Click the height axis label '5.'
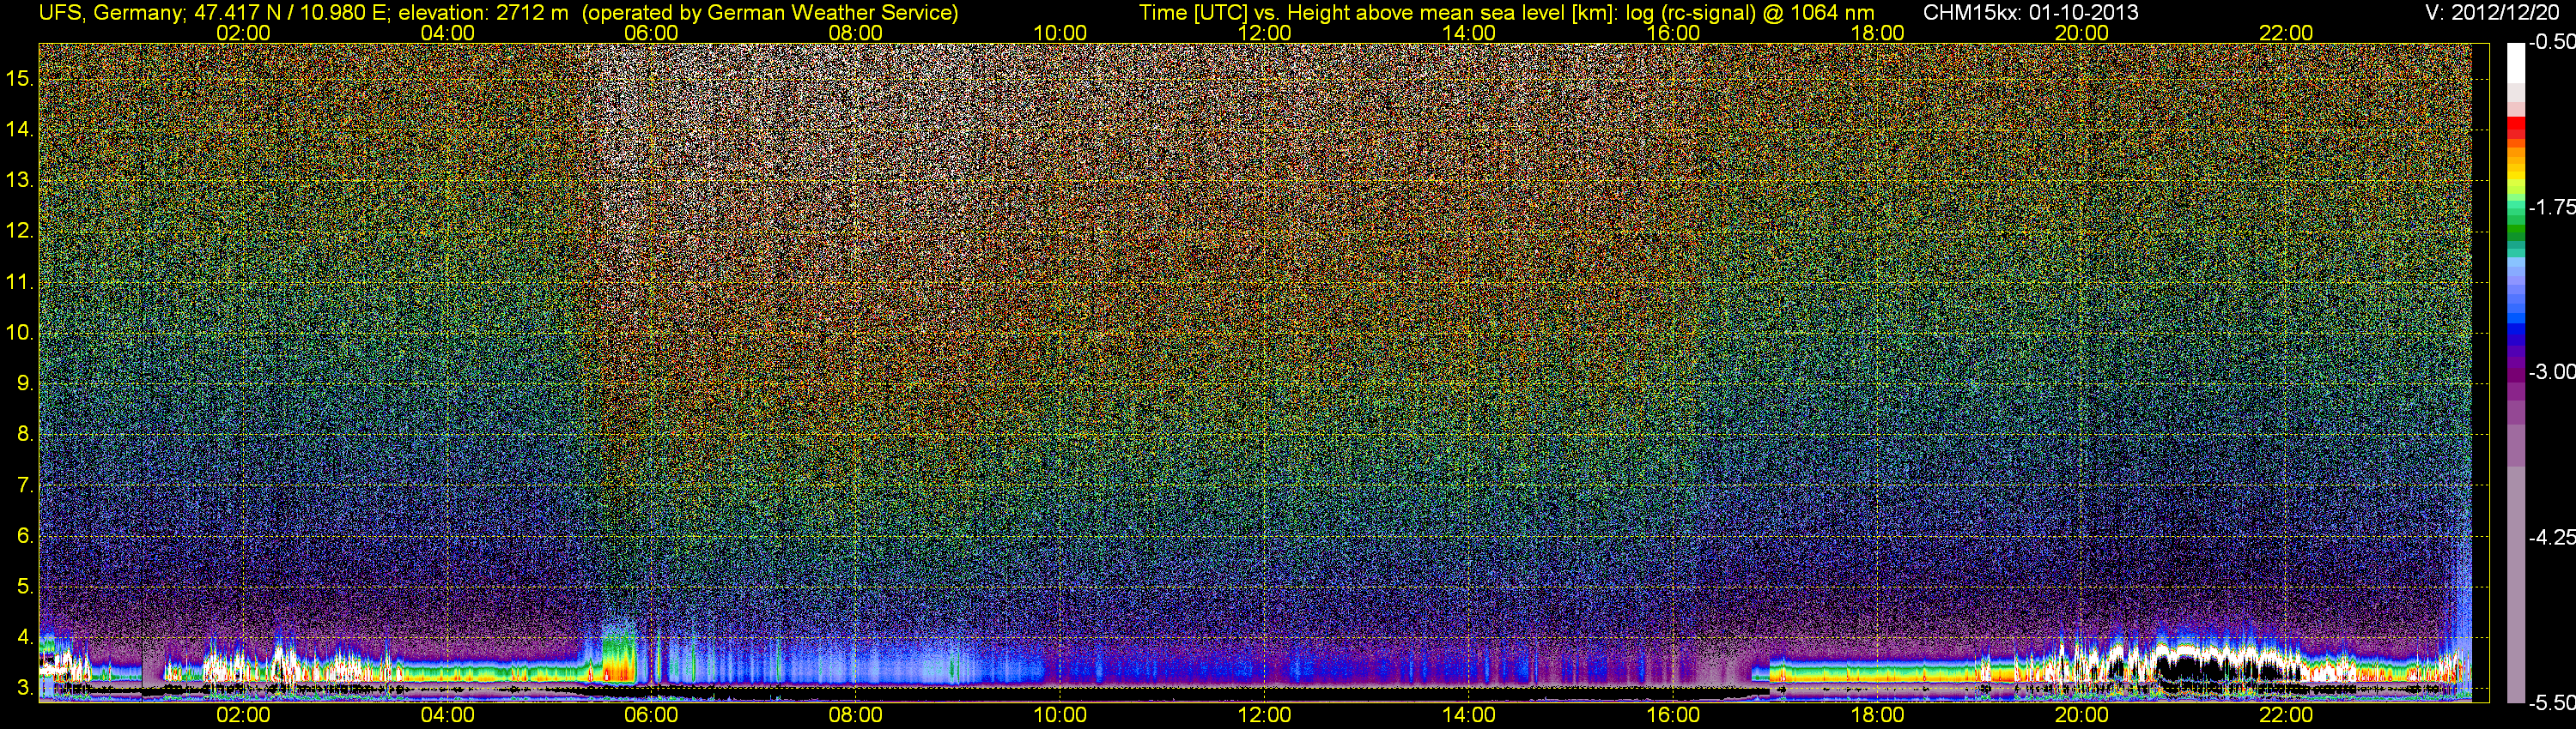This screenshot has width=2576, height=729. (25, 586)
